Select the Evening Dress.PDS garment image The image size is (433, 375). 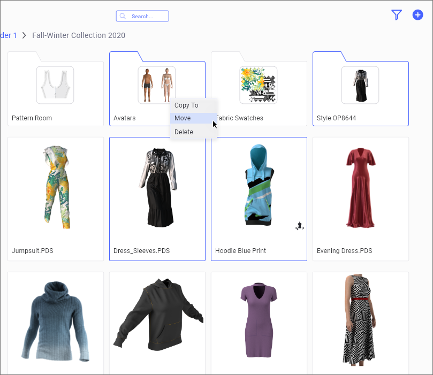[360, 188]
